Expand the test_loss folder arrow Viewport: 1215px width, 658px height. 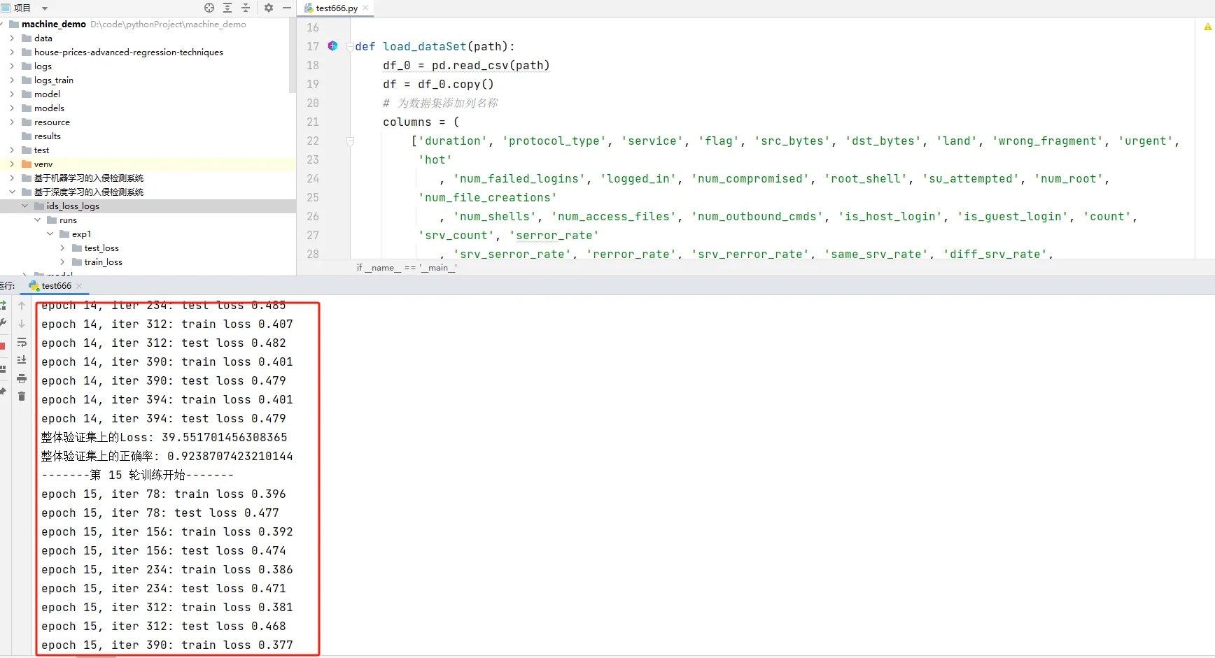point(62,248)
